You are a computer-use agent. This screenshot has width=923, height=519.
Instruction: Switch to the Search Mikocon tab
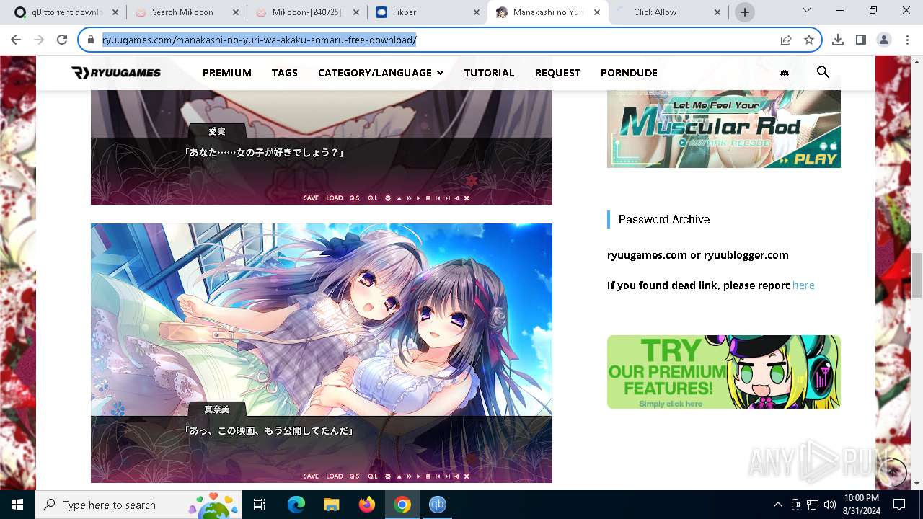click(x=187, y=12)
